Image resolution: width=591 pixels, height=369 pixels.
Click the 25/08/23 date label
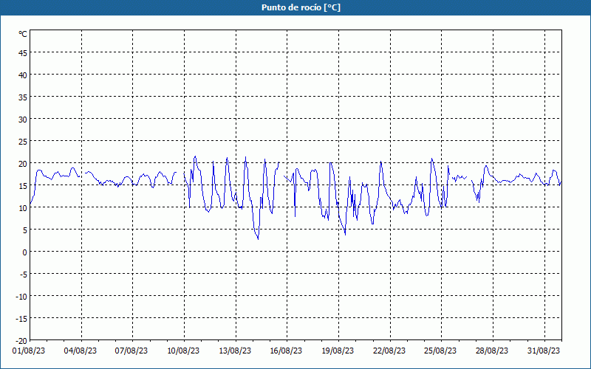click(440, 351)
